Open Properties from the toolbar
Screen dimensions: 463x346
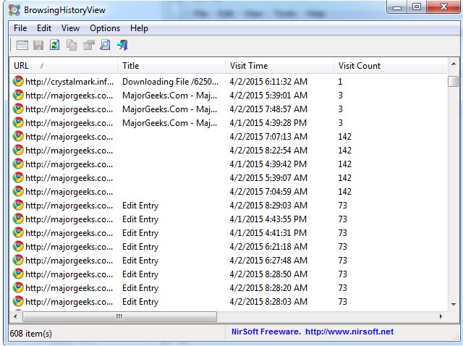pos(88,46)
